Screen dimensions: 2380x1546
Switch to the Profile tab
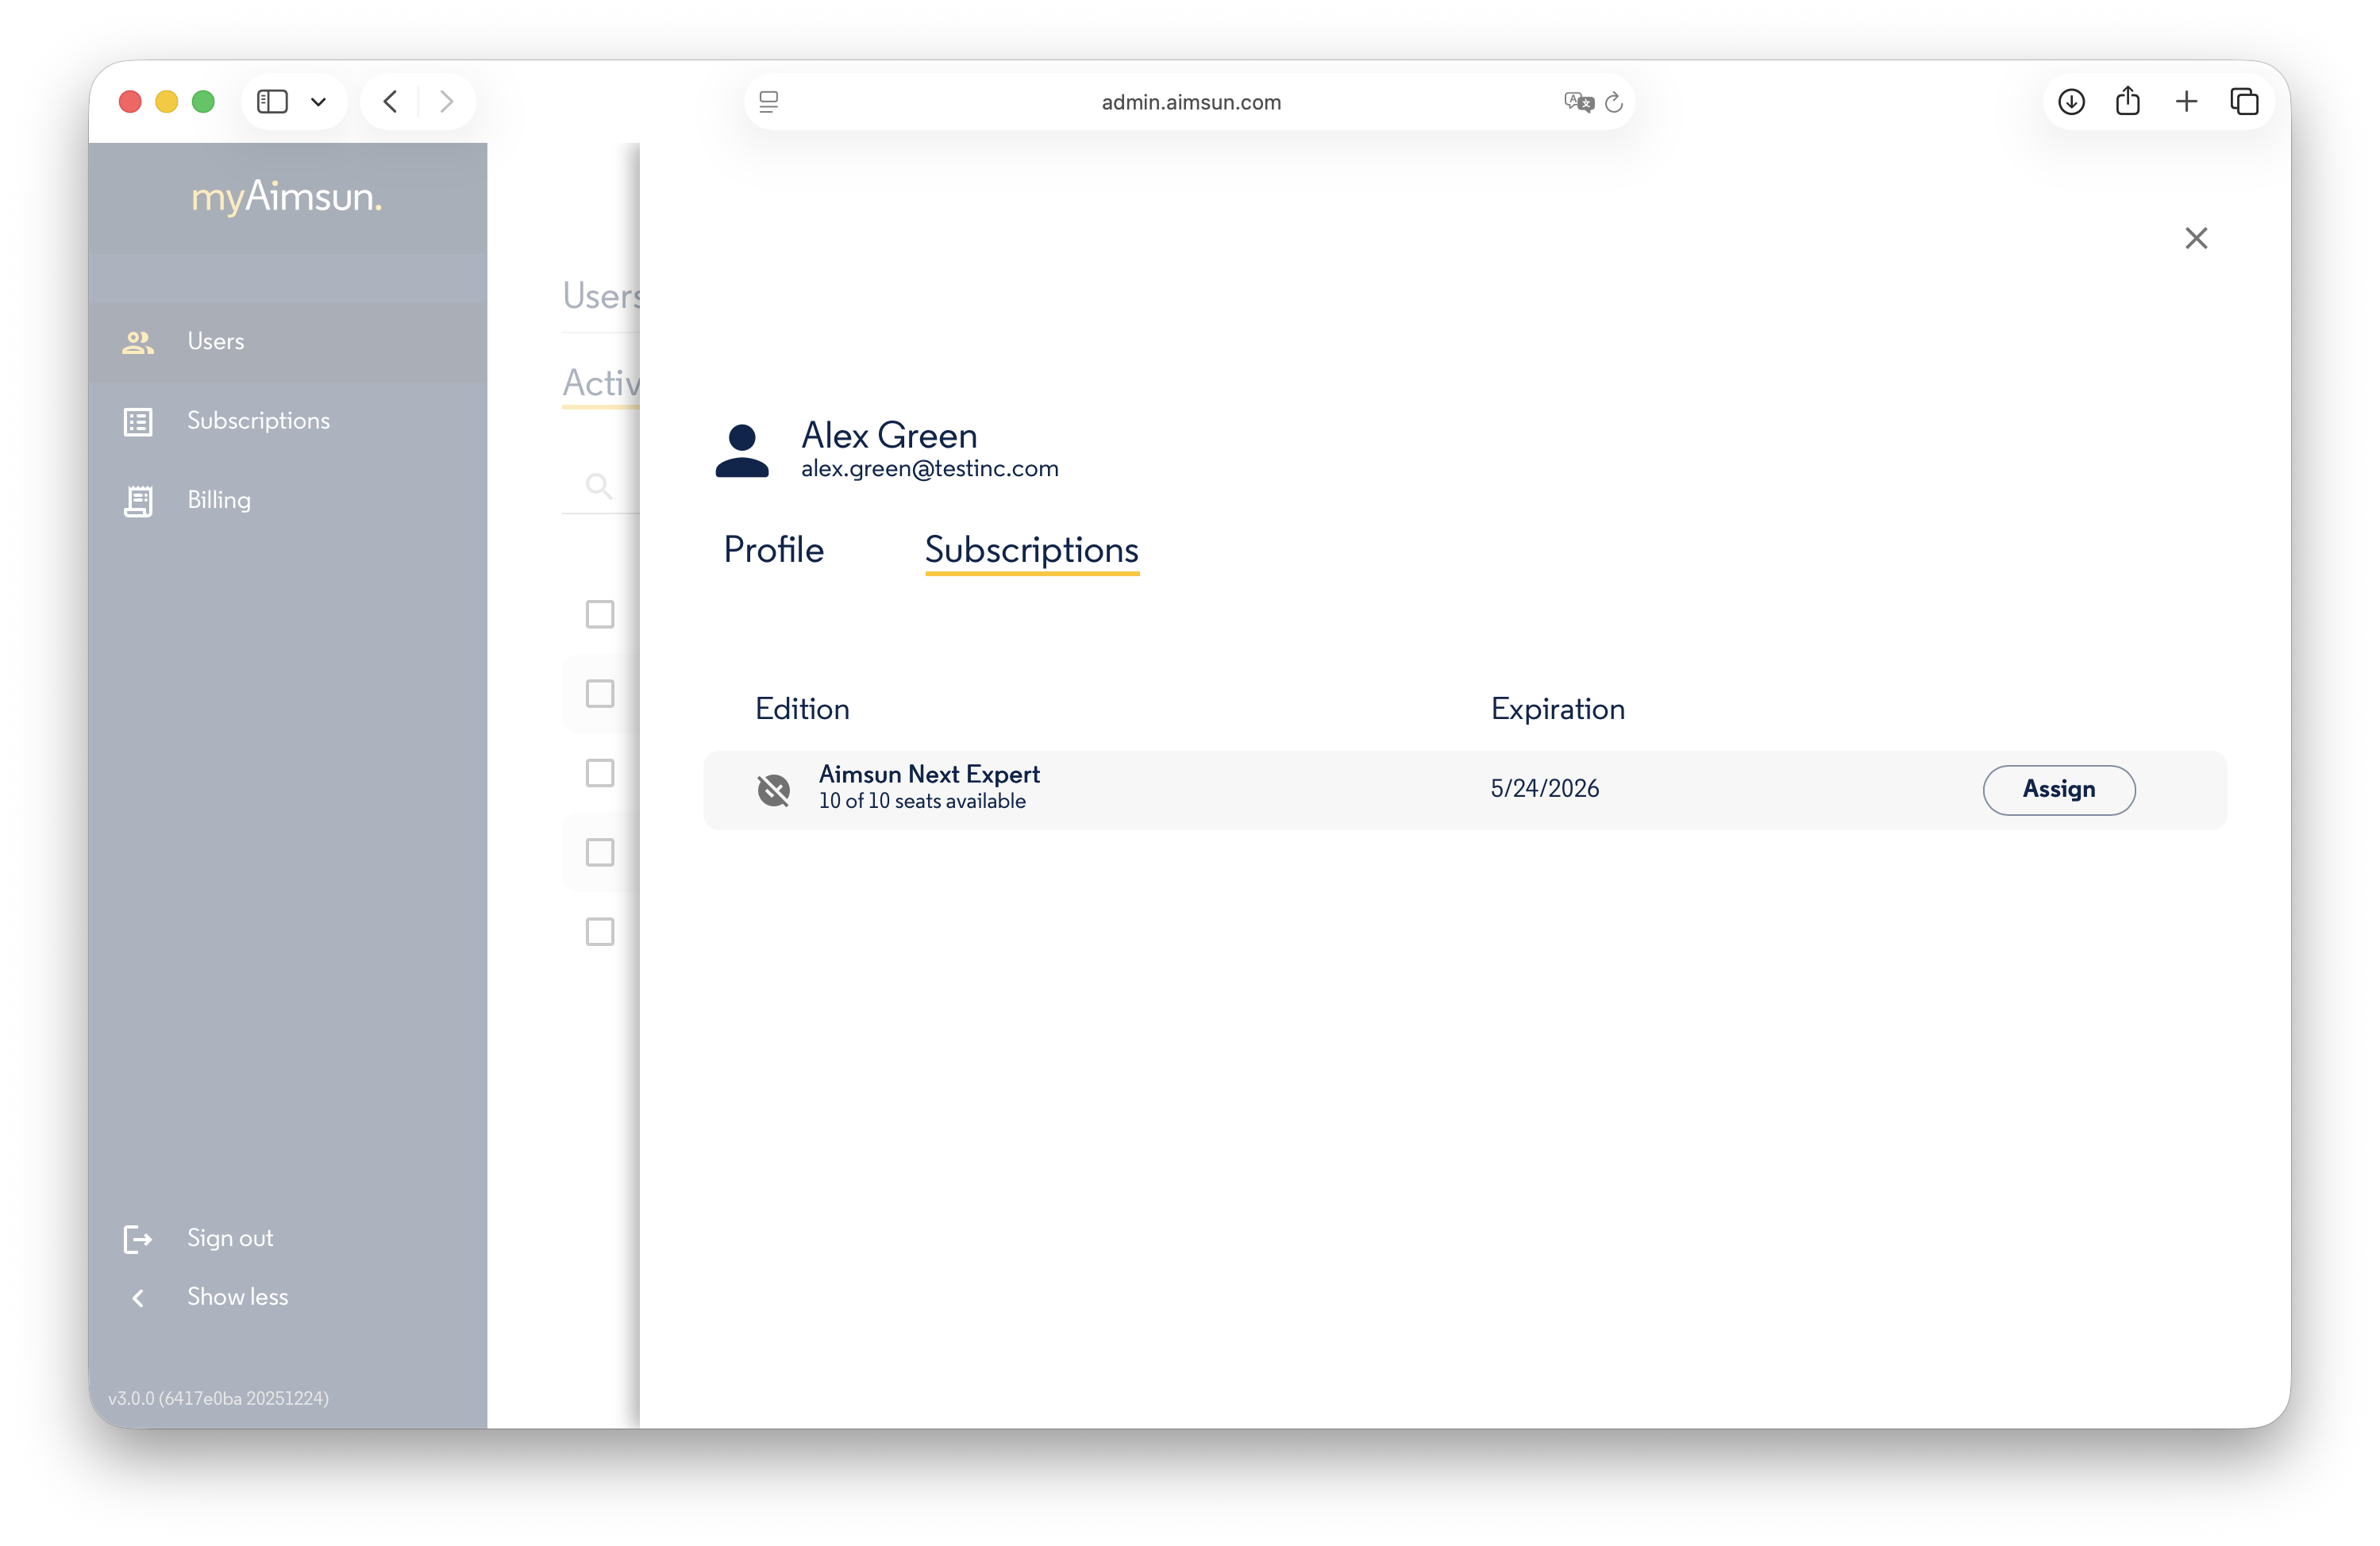pyautogui.click(x=773, y=550)
